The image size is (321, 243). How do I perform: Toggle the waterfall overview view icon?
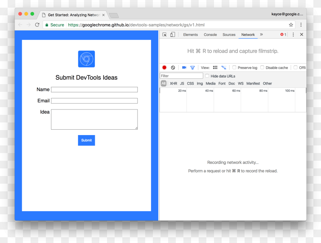point(224,67)
